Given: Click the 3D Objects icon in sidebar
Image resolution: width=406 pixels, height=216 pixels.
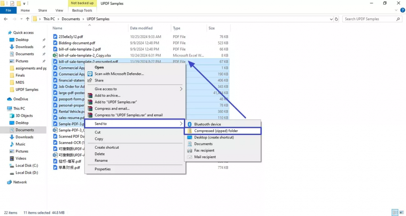Looking at the screenshot, I should [11, 116].
